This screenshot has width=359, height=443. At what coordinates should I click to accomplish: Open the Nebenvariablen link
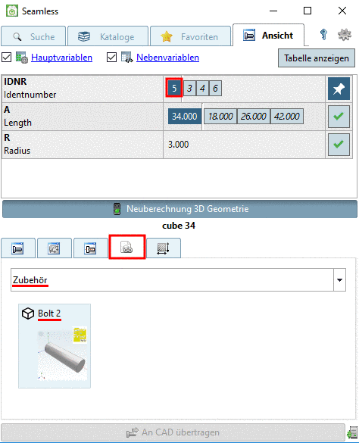(x=167, y=58)
